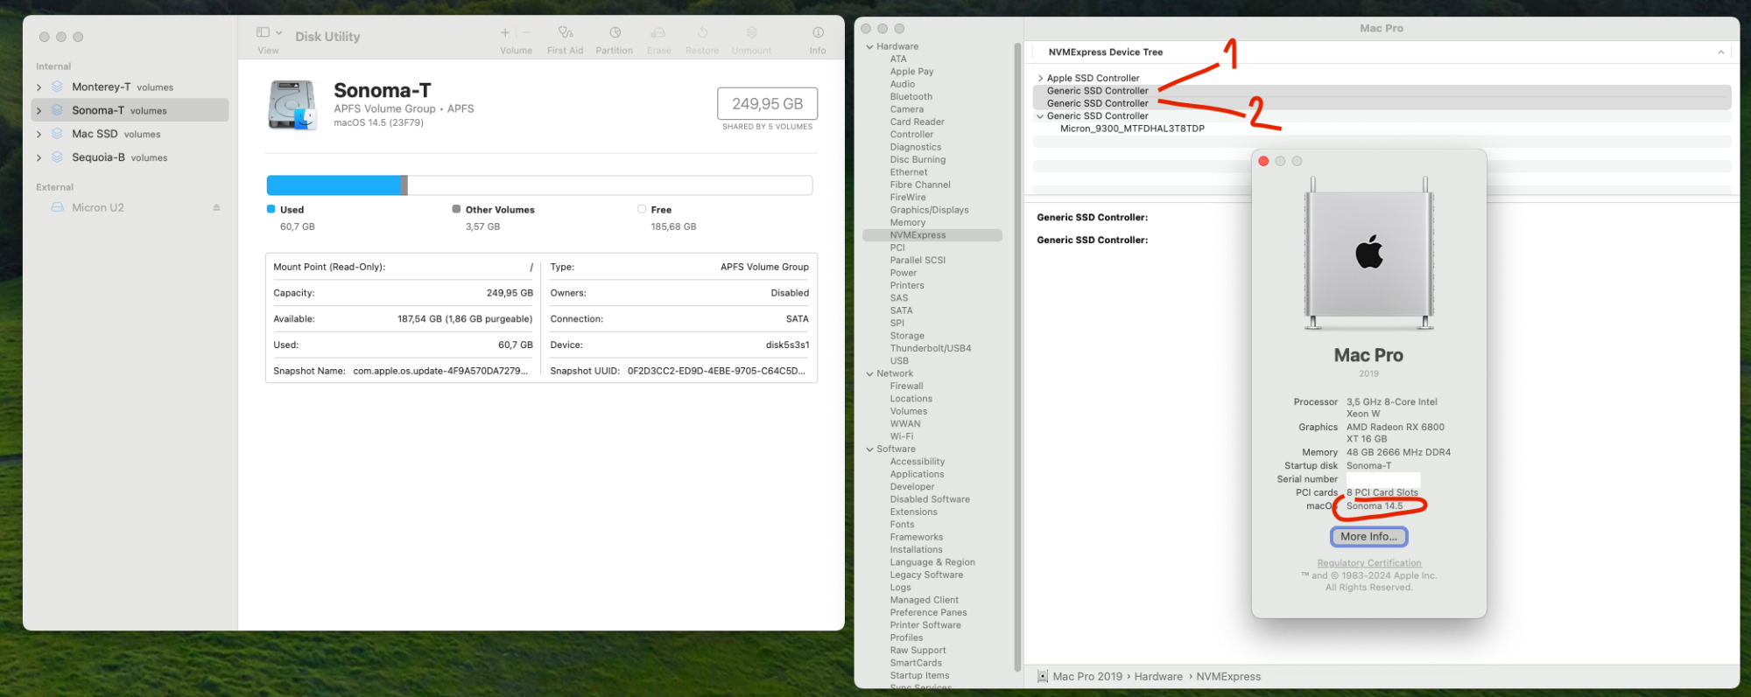Click the gray Other Volumes legend swatch

(456, 209)
